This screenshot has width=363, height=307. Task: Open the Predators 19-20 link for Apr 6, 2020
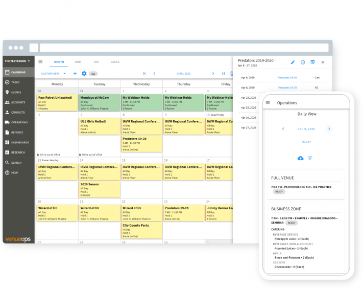286,78
